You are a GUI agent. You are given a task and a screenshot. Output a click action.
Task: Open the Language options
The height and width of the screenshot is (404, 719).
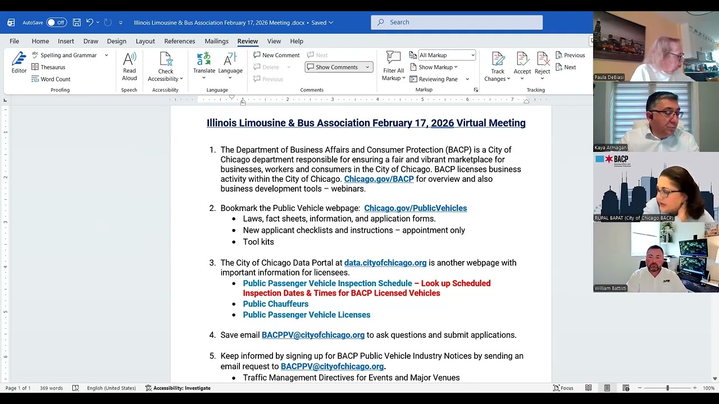pos(230,67)
